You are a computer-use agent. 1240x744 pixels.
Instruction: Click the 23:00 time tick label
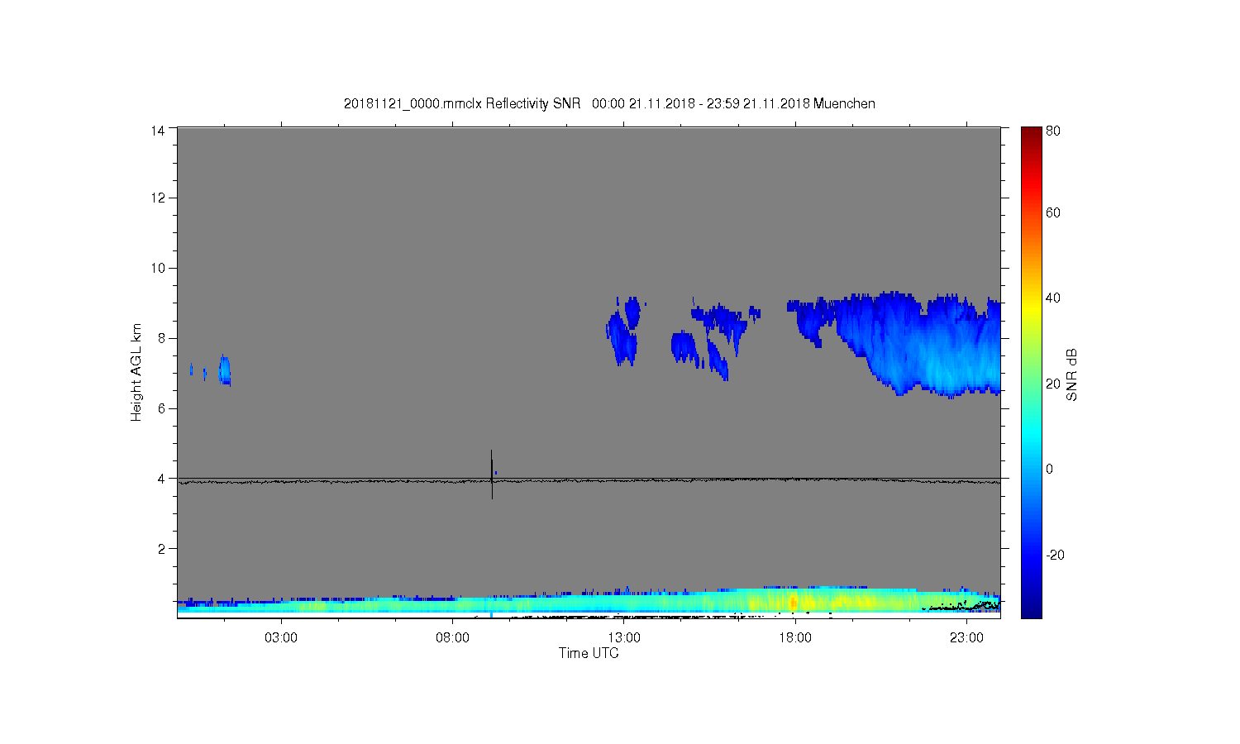pos(966,638)
